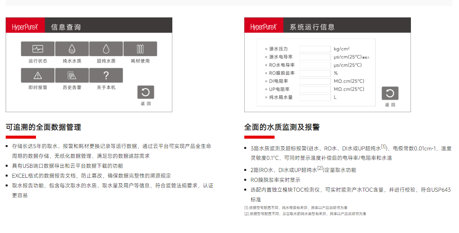Click the RO水电导率 value field

click(x=315, y=65)
